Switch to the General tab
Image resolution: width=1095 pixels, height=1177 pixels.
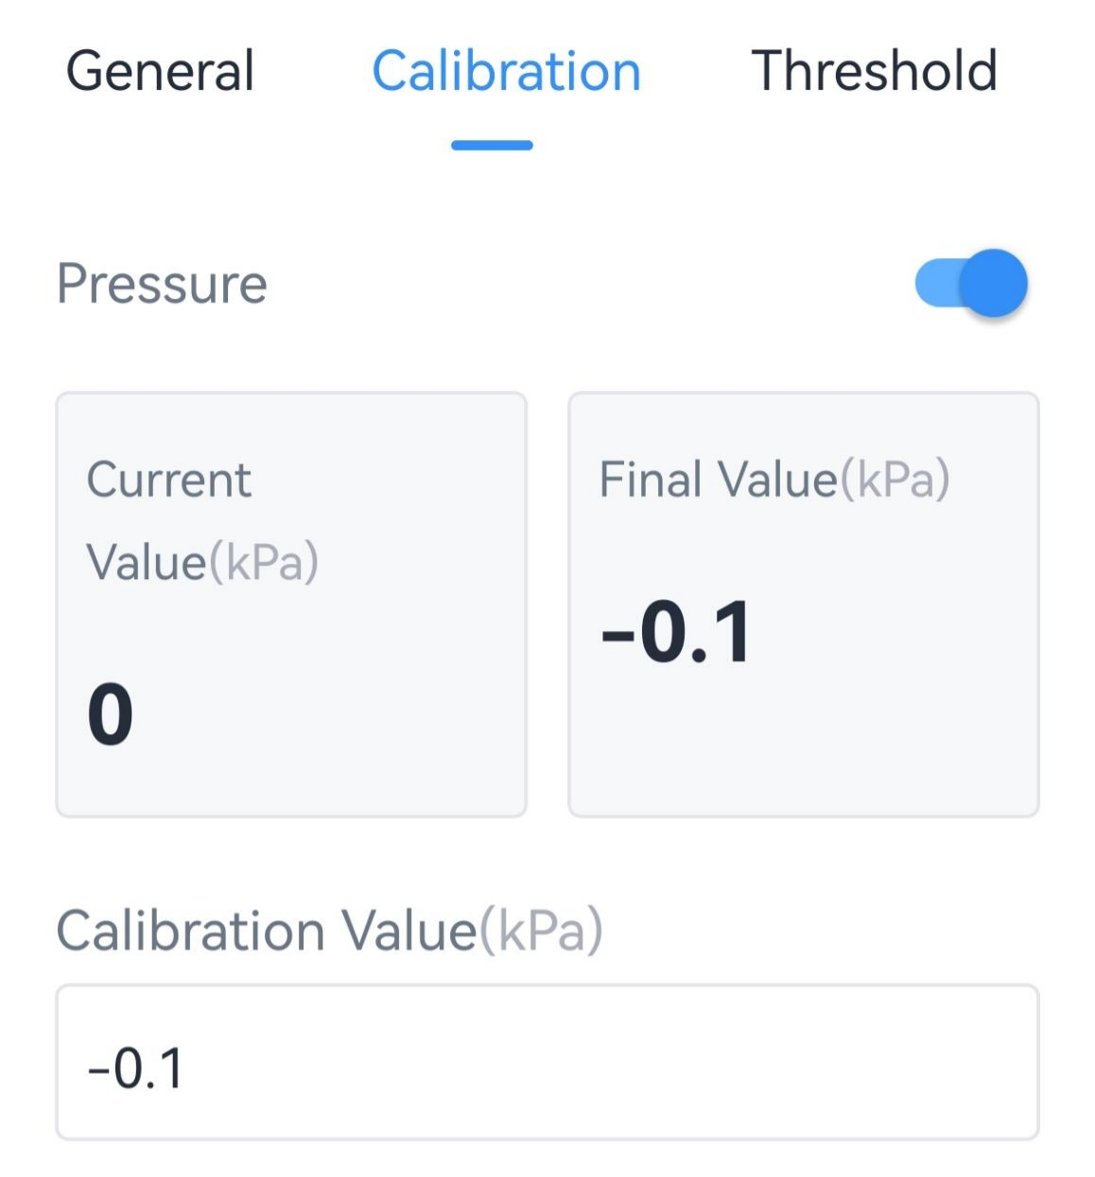point(160,71)
